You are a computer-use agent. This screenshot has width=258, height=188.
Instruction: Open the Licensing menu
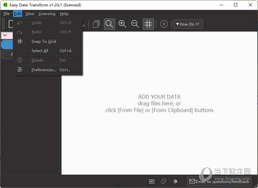47,14
